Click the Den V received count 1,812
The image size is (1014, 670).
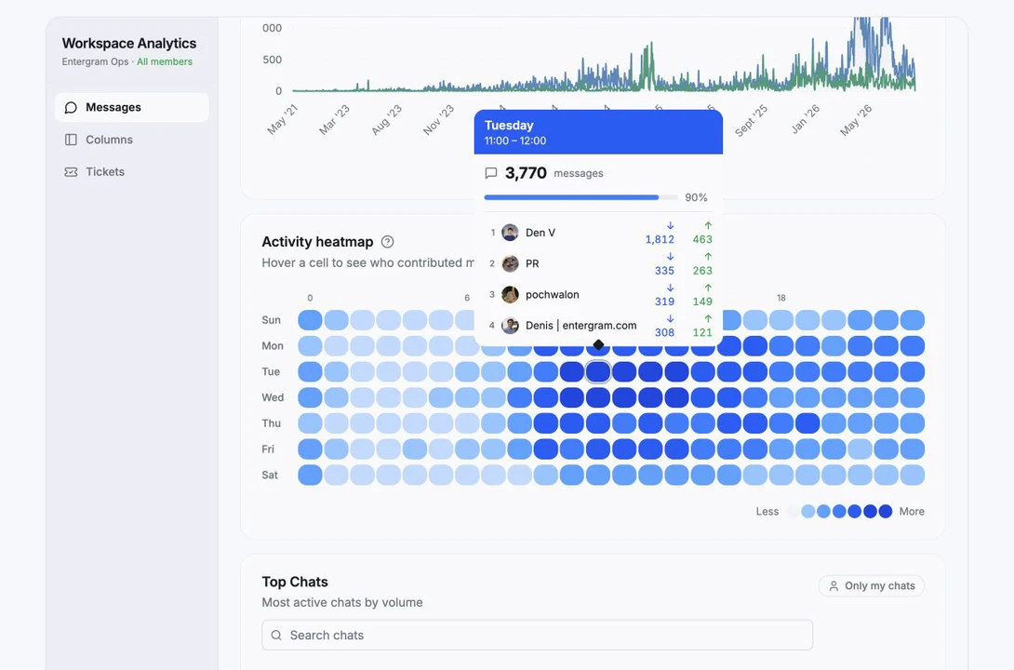pyautogui.click(x=660, y=239)
